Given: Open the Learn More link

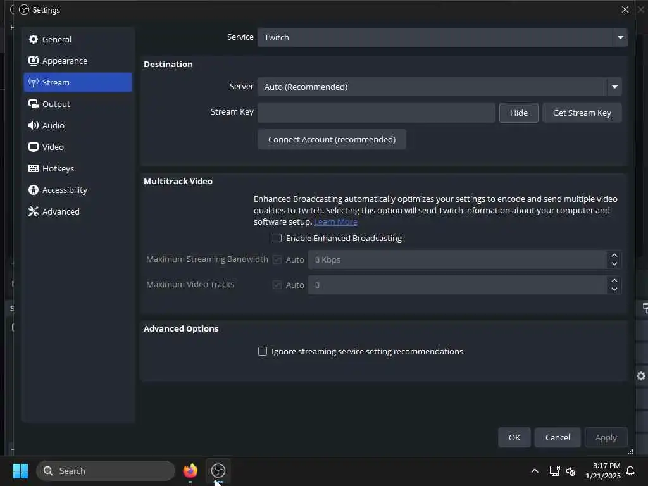Looking at the screenshot, I should point(335,222).
